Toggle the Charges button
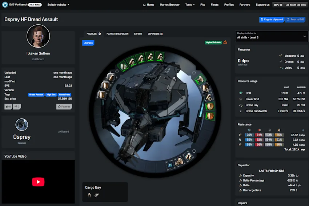The image size is (309, 206). (88, 43)
